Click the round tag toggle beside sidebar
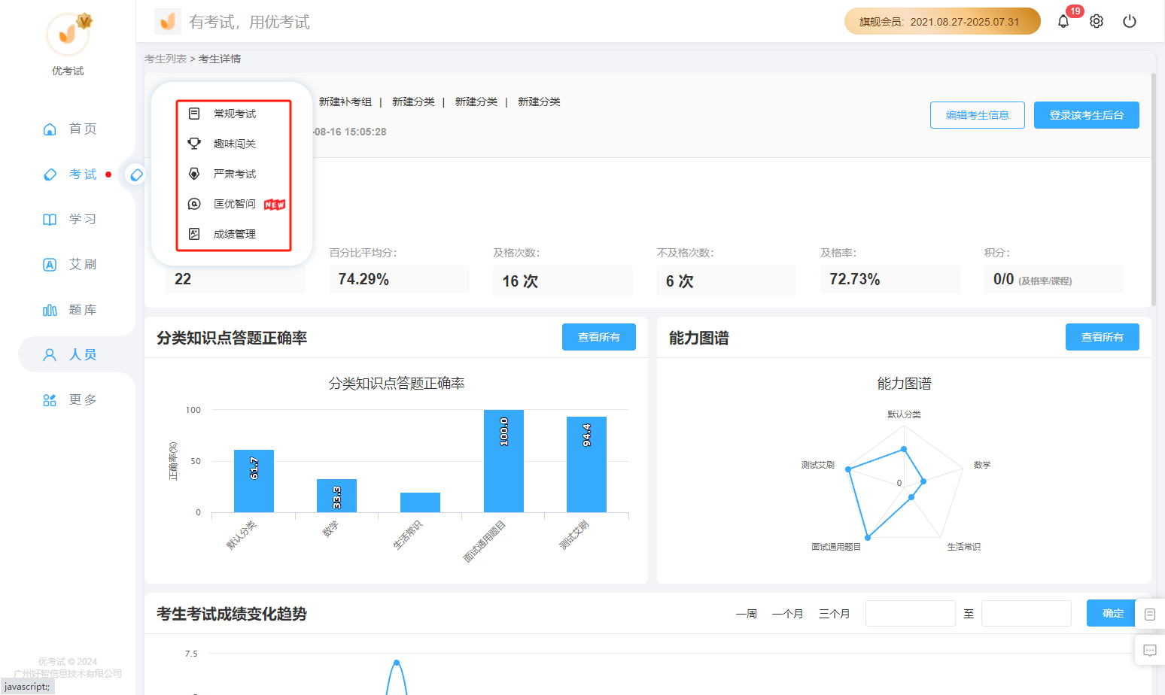This screenshot has width=1165, height=695. pyautogui.click(x=136, y=175)
